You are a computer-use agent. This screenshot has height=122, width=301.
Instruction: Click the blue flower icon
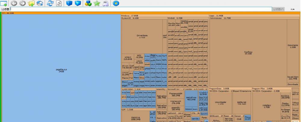click(116, 3)
